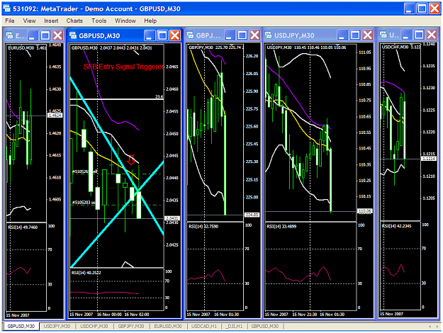
Task: Close the USDCHF chart window
Action: point(432,35)
